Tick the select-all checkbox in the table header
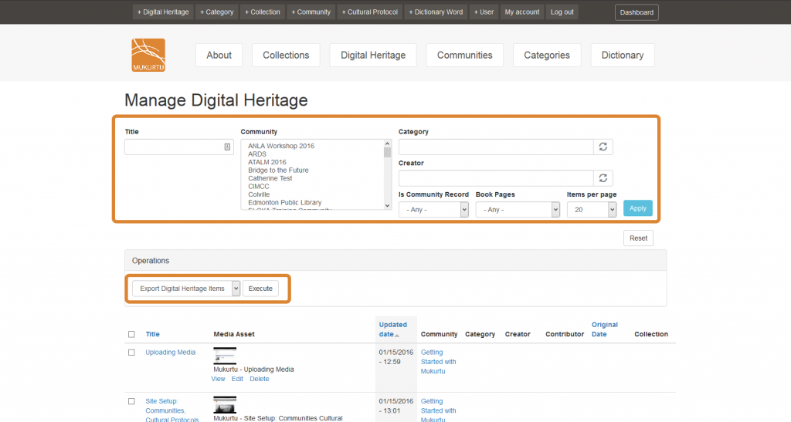The image size is (791, 422). point(131,334)
